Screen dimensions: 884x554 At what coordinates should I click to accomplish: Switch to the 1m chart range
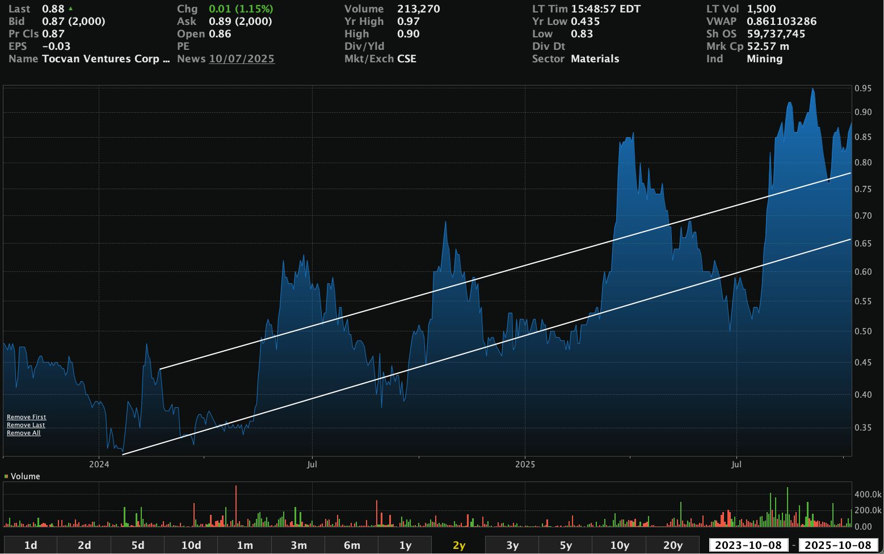pos(245,545)
